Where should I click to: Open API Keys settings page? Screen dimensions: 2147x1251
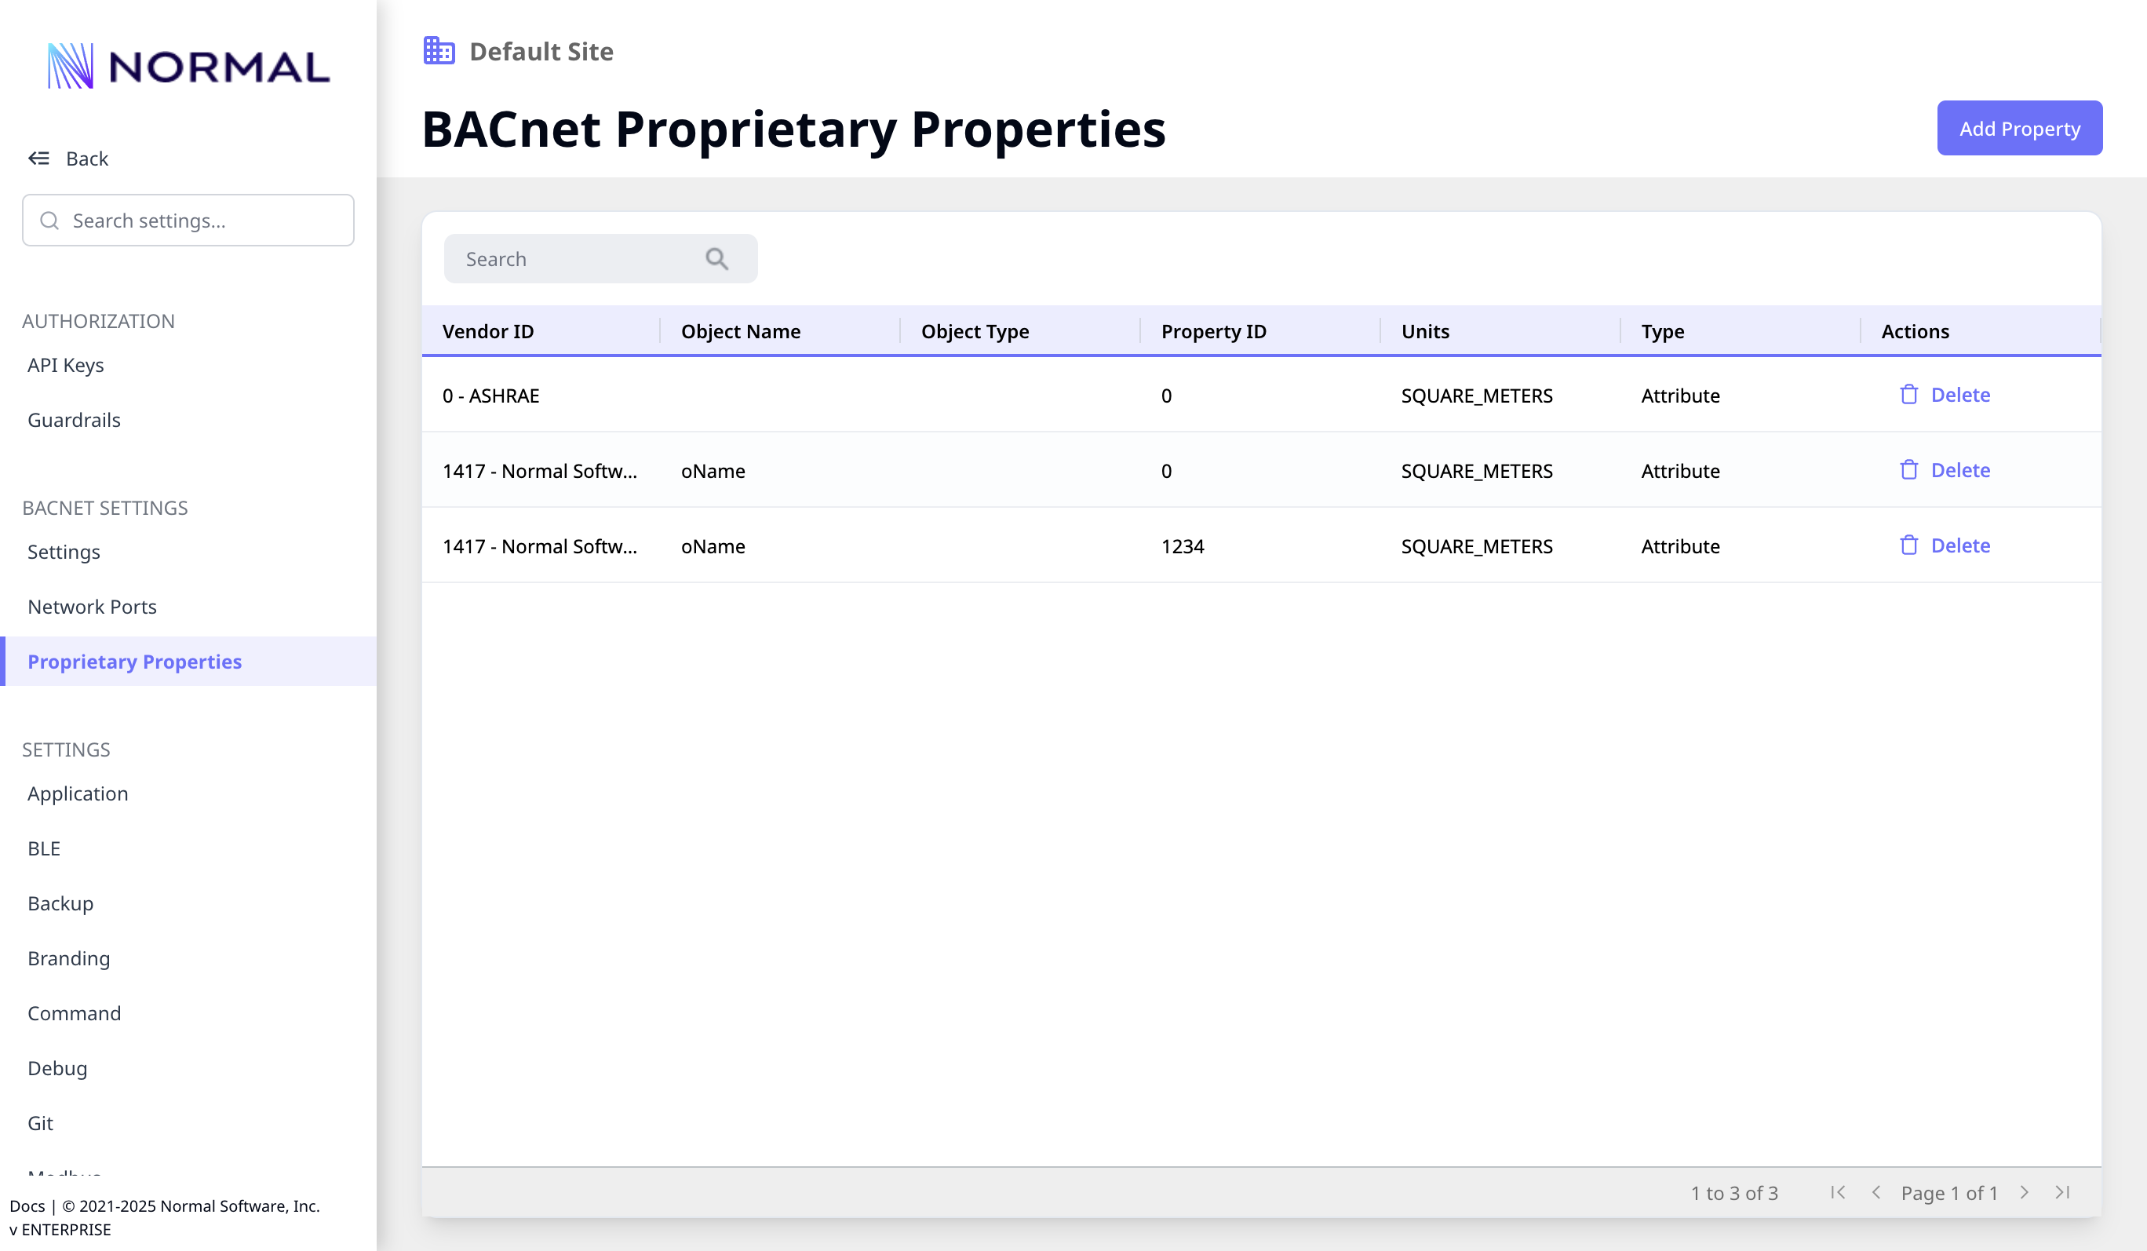66,365
